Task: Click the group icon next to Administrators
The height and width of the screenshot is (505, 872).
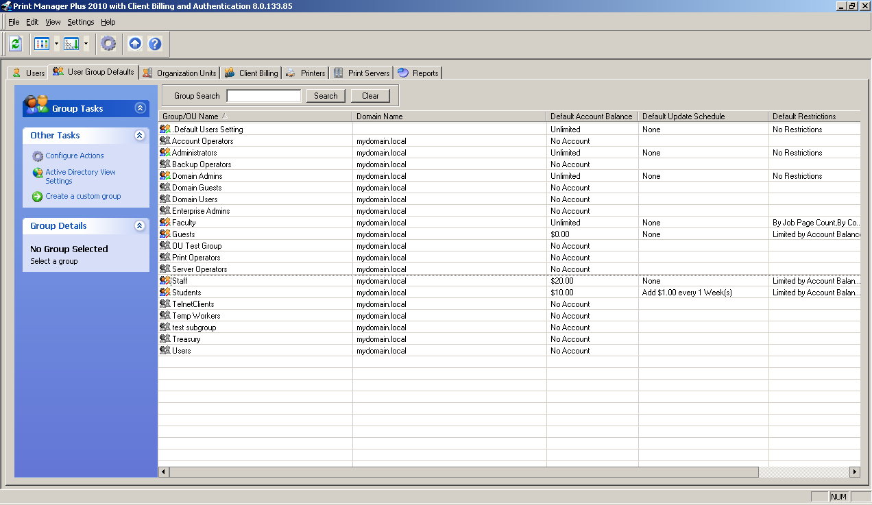Action: point(165,152)
